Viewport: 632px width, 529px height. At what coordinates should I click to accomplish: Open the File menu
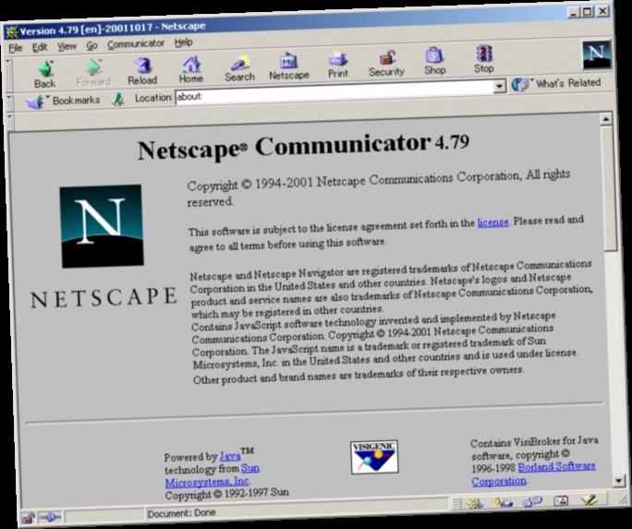(16, 48)
